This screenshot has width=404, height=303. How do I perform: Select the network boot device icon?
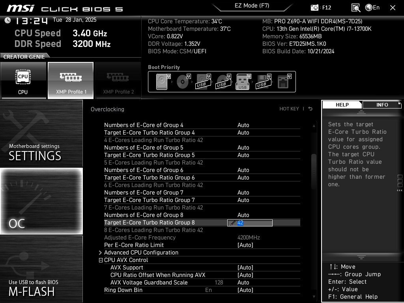(x=284, y=82)
